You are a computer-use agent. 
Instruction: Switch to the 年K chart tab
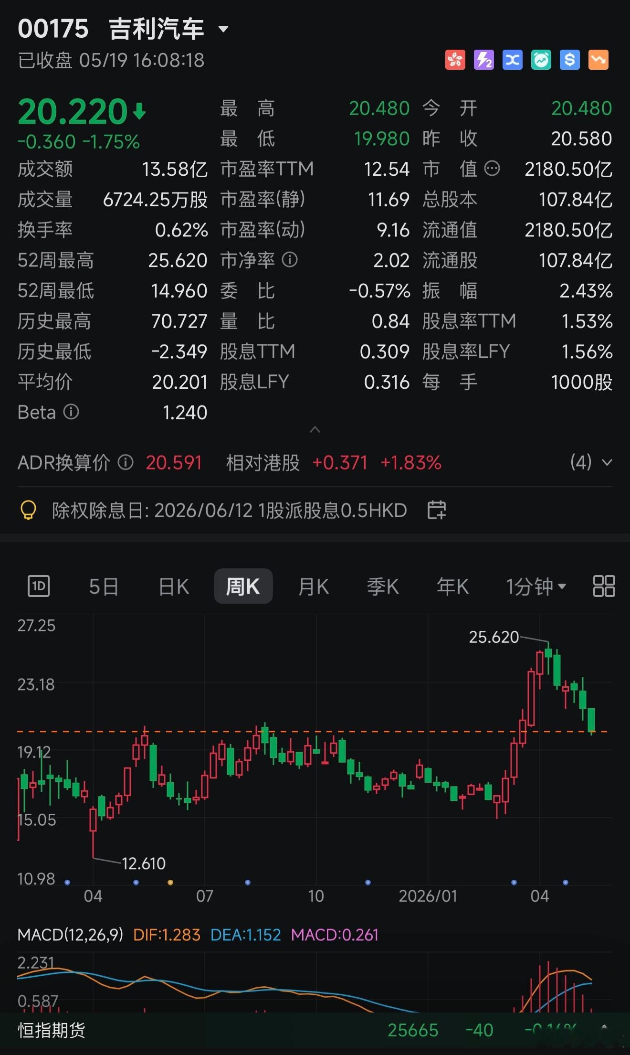pos(452,586)
